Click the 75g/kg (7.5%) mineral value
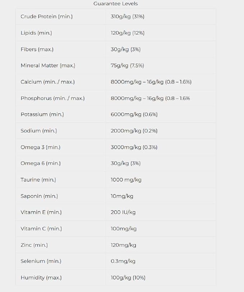Image resolution: width=244 pixels, height=292 pixels. coord(128,65)
